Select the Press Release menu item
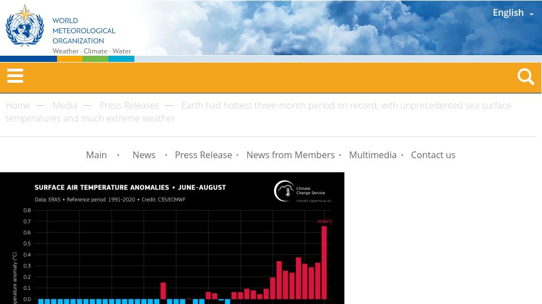Viewport: 542px width, 304px height. (x=203, y=155)
